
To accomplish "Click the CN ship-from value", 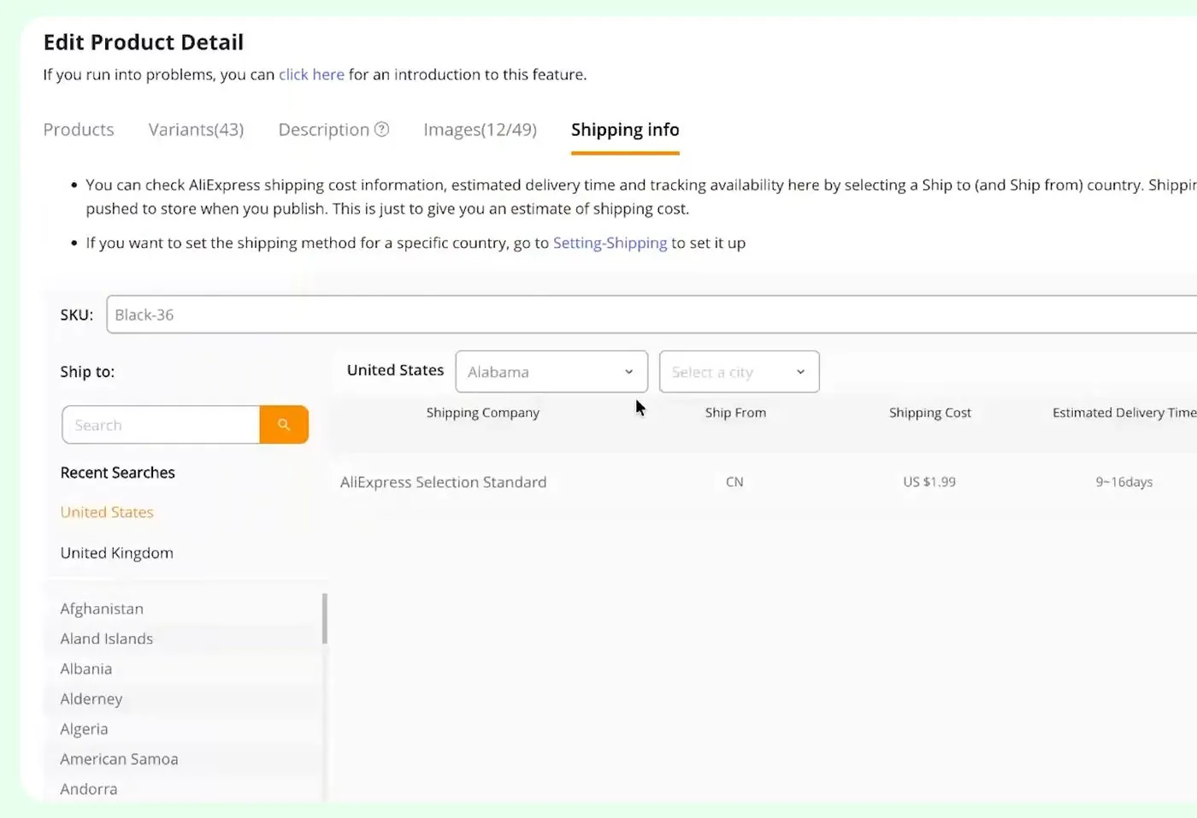I will point(734,482).
